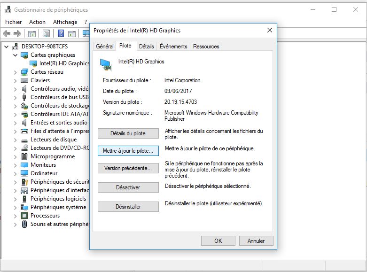The width and height of the screenshot is (367, 272).
Task: Select the Périphériques logiciels tree item
Action: (x=58, y=199)
